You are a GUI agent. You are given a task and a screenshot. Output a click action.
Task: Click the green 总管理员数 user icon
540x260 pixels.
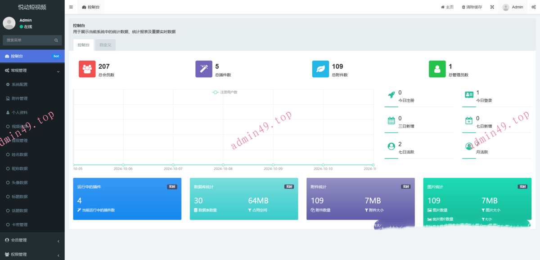pos(437,69)
